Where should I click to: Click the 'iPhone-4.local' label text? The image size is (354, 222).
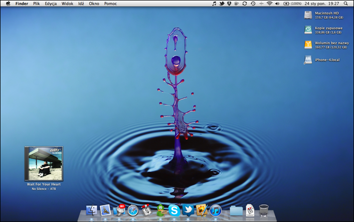(327, 60)
